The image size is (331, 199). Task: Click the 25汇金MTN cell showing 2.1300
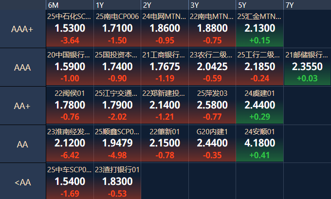coord(259,28)
